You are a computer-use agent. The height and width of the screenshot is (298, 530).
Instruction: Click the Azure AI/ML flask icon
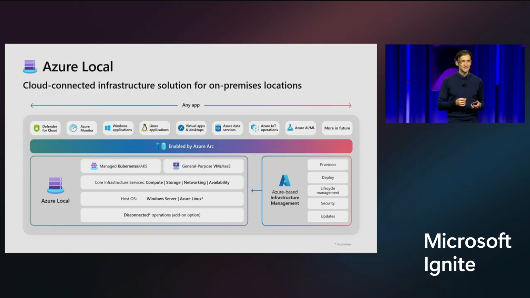click(x=290, y=128)
